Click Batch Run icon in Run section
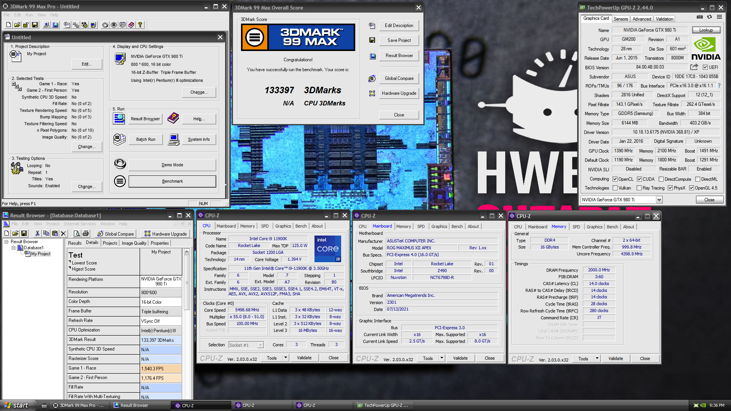 [x=120, y=140]
